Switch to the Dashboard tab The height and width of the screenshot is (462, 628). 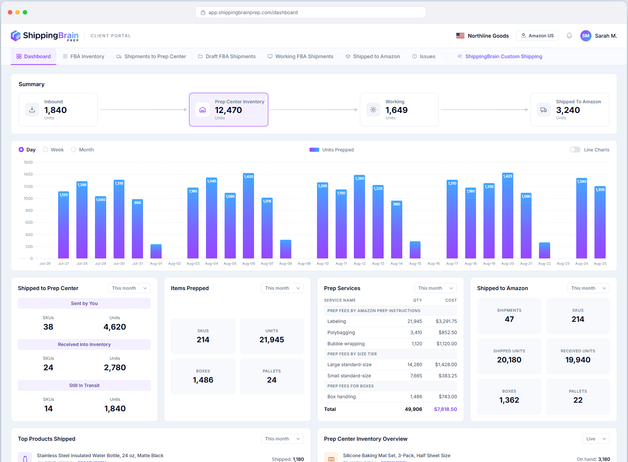pos(34,56)
